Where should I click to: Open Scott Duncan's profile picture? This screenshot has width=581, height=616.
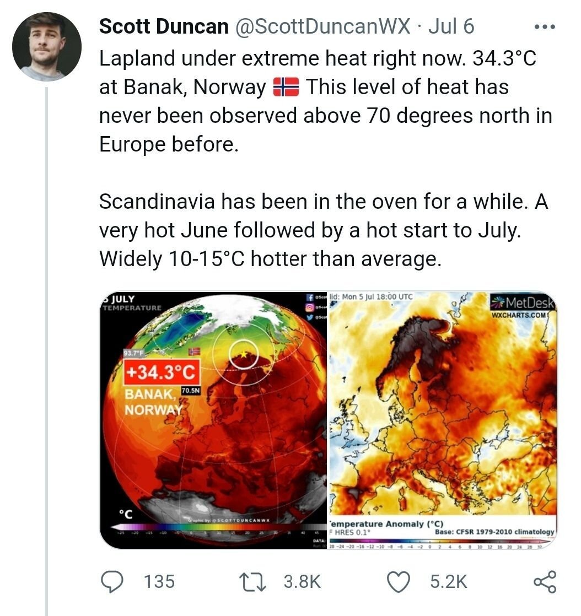click(x=47, y=47)
